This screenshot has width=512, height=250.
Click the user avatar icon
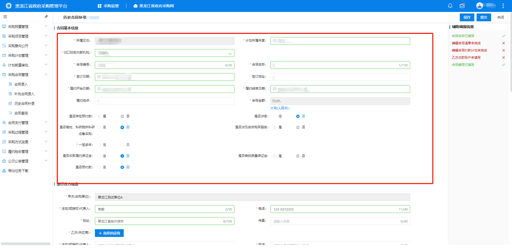(x=479, y=6)
